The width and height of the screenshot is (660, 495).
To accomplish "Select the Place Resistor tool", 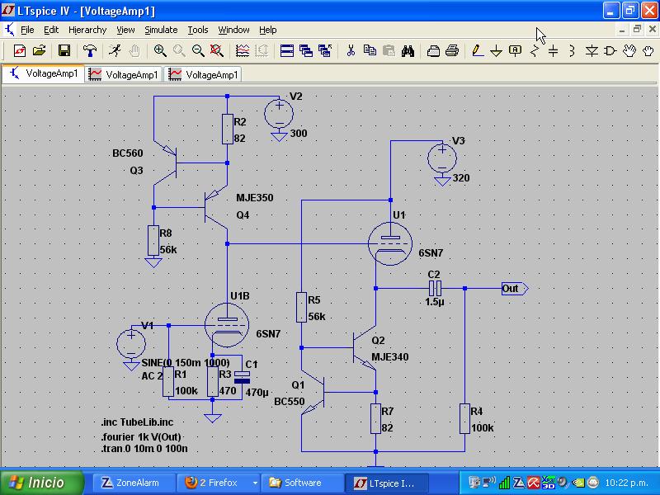I will (x=535, y=51).
